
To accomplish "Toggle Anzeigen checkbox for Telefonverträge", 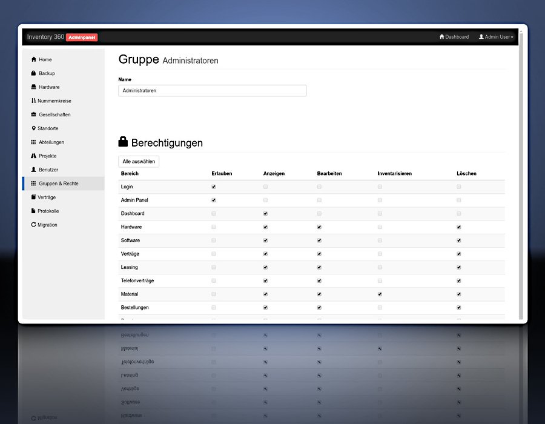I will click(x=266, y=281).
